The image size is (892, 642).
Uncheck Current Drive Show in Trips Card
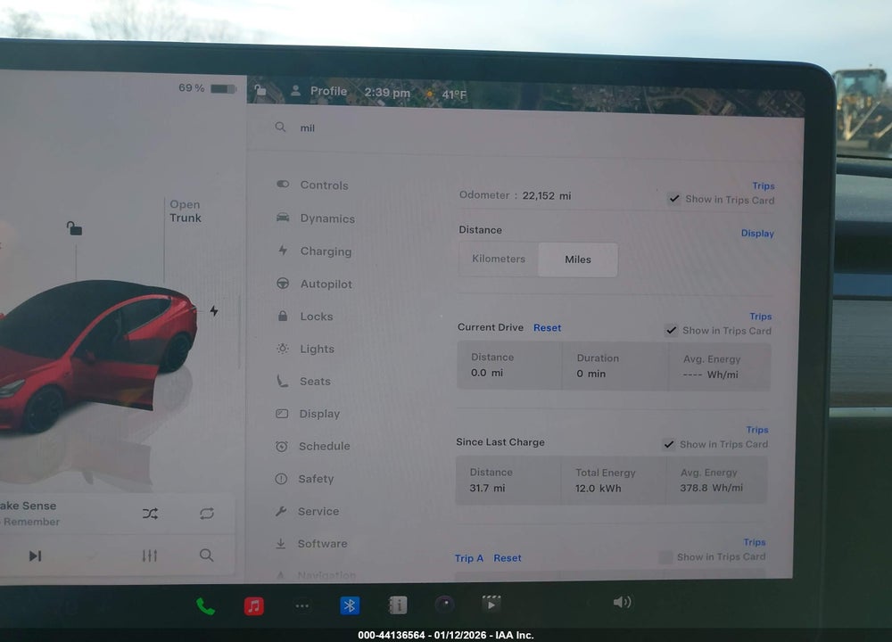[x=672, y=330]
